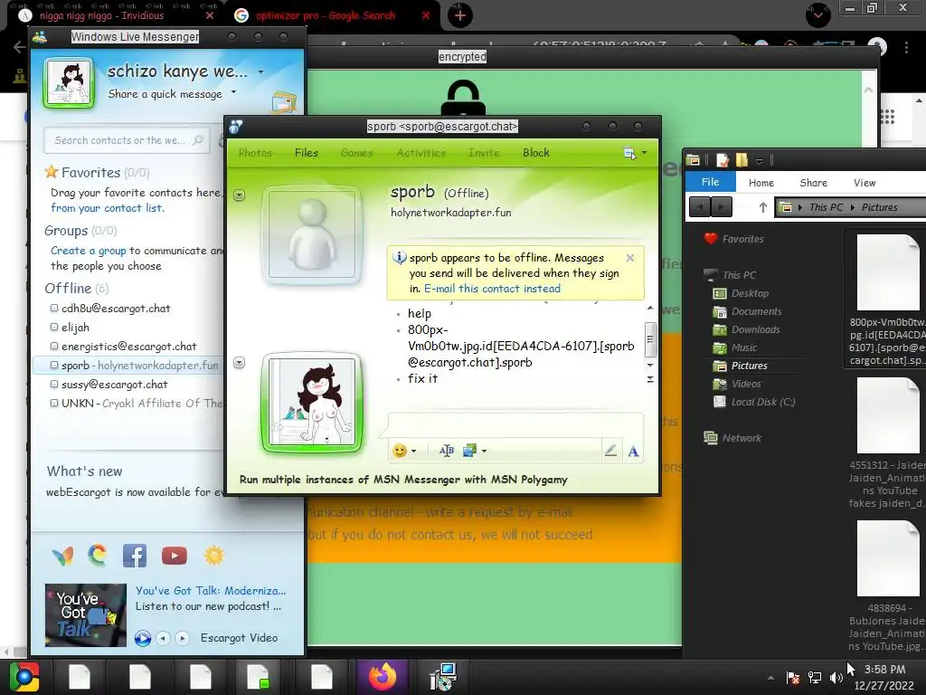Open the browser three-dot menu
926x695 pixels.
click(x=906, y=47)
